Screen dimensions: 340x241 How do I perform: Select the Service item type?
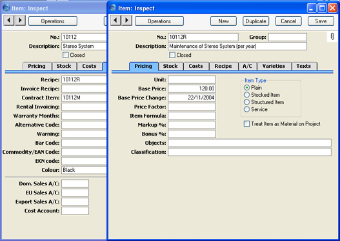(x=246, y=109)
